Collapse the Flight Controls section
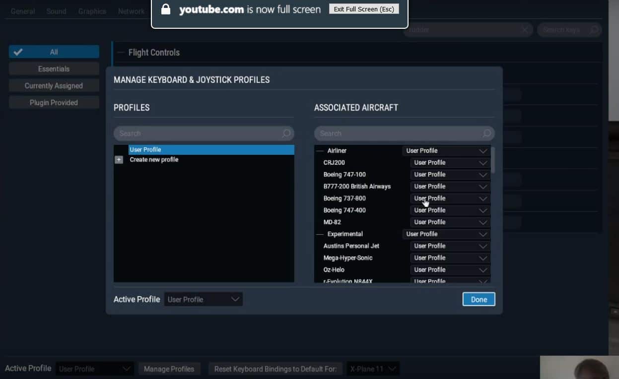This screenshot has width=619, height=379. [120, 53]
